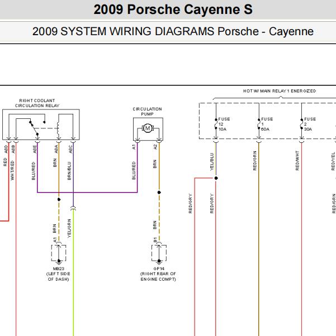Click '2009 SYSTEM WIRING DIAGRAMS Porsche - Cayenne' heading
The height and width of the screenshot is (336, 336).
173,31
